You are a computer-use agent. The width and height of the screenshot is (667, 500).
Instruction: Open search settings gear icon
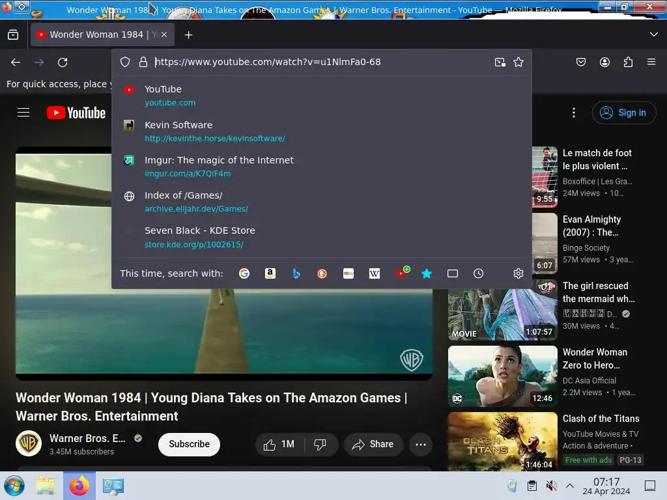pyautogui.click(x=518, y=273)
